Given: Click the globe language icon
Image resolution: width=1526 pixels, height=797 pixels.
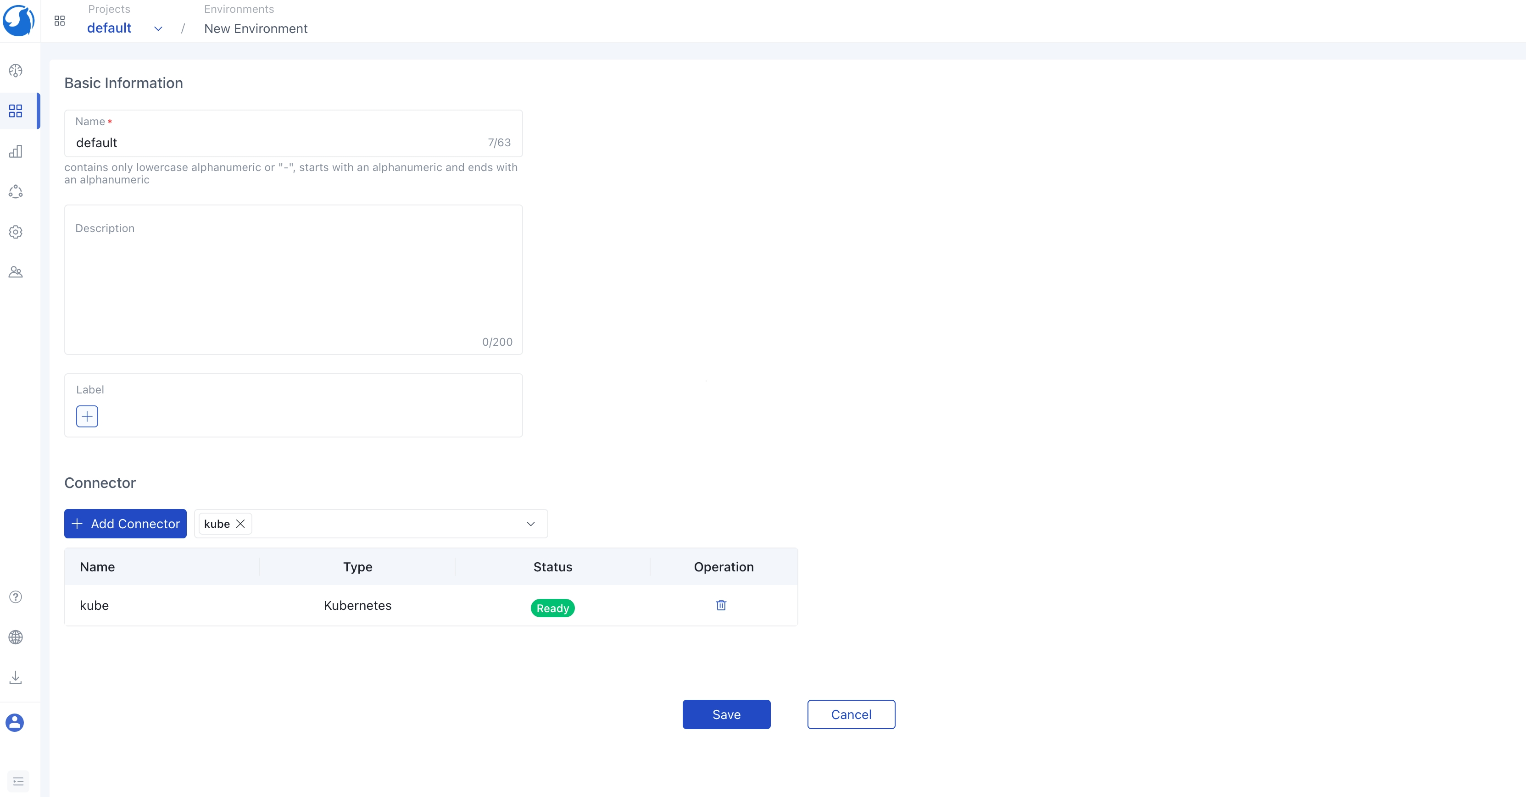Looking at the screenshot, I should click(16, 637).
